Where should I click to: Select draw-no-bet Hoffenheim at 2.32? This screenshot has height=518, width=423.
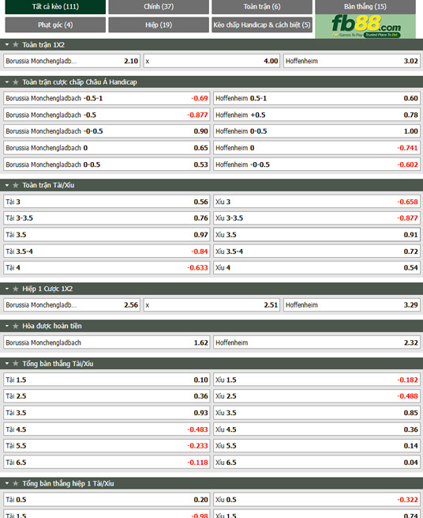coord(316,342)
